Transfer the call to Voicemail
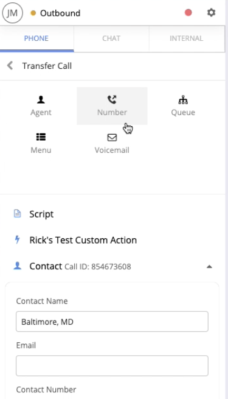This screenshot has height=399, width=228. click(x=112, y=144)
